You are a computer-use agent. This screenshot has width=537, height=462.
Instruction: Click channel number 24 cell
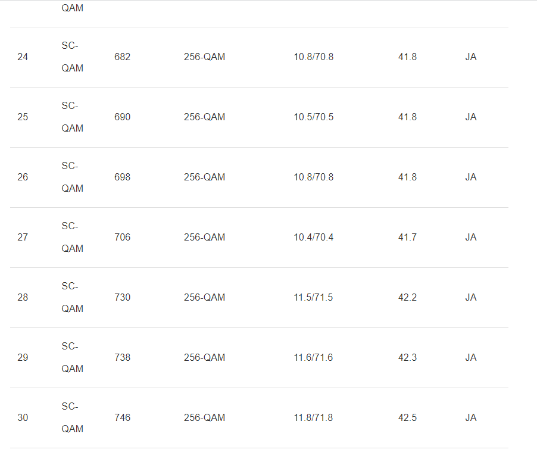click(23, 57)
